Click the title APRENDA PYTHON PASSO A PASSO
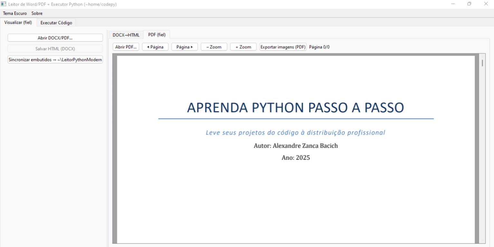494x247 pixels. (x=295, y=108)
